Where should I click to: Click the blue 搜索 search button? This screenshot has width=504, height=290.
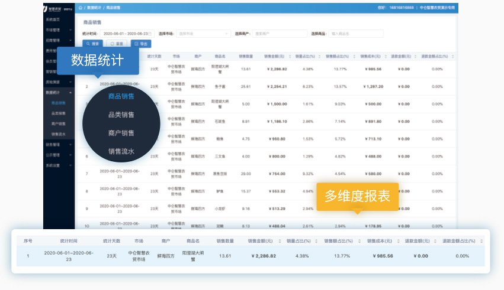pyautogui.click(x=93, y=44)
